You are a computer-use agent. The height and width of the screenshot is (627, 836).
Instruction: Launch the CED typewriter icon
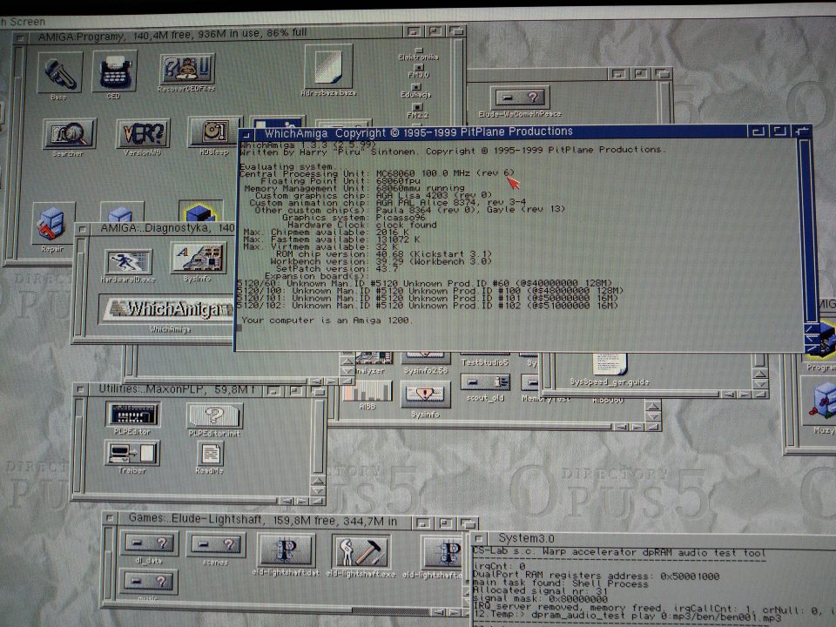point(115,71)
